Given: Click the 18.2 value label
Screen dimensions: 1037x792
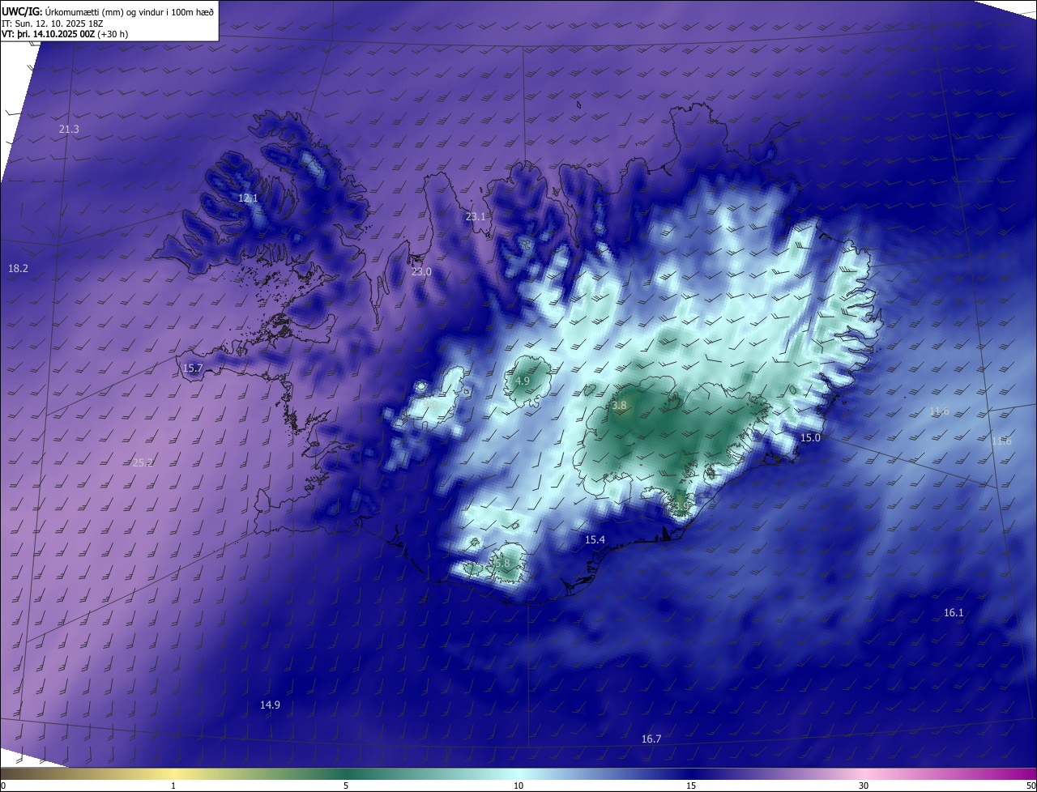Looking at the screenshot, I should (x=18, y=268).
